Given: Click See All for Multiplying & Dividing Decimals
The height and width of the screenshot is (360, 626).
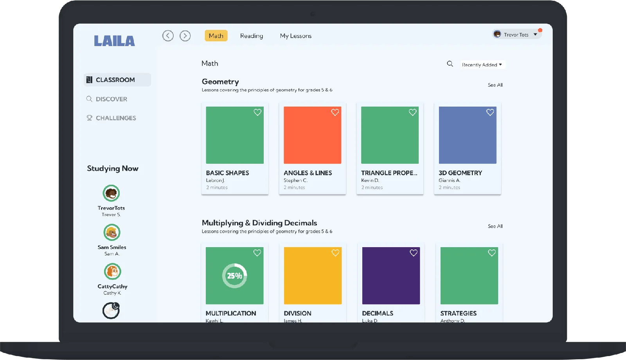Looking at the screenshot, I should (495, 226).
